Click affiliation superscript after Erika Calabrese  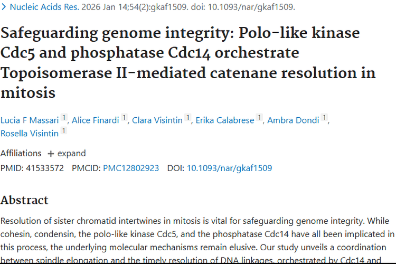pyautogui.click(x=259, y=118)
